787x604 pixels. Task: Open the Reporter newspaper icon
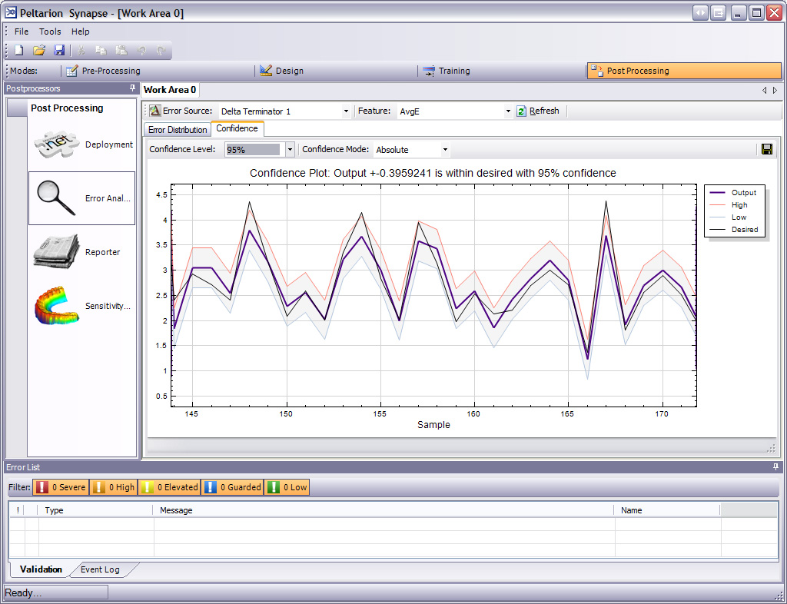(56, 252)
